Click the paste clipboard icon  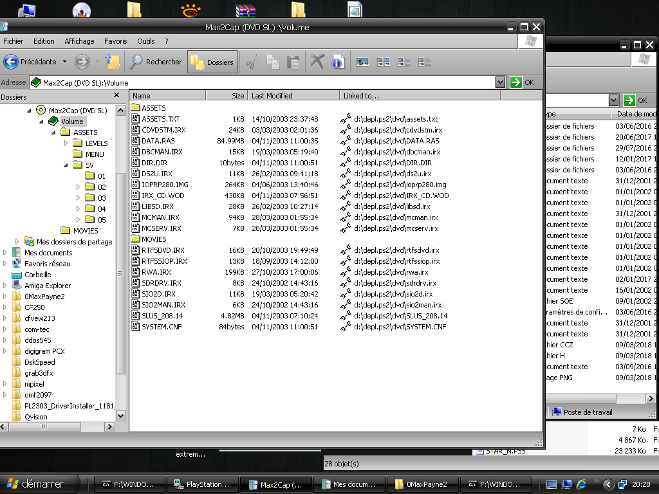point(293,62)
